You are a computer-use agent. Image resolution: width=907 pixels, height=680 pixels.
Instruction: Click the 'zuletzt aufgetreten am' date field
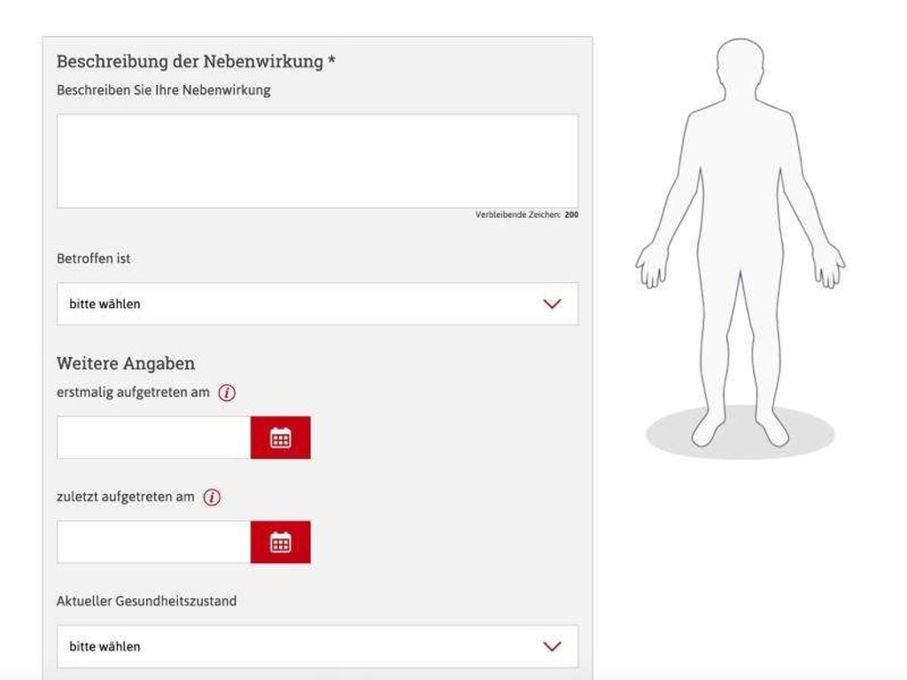(x=154, y=543)
